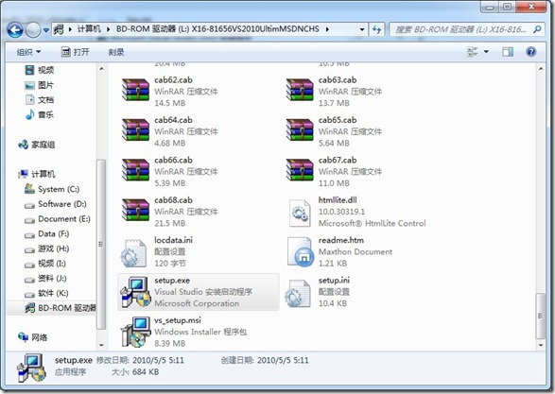Image resolution: width=555 pixels, height=394 pixels.
Task: Select the cab63.cab archive icon
Action: [x=300, y=90]
